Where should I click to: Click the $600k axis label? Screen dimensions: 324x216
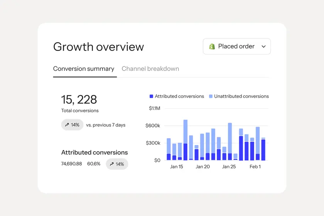click(x=153, y=126)
